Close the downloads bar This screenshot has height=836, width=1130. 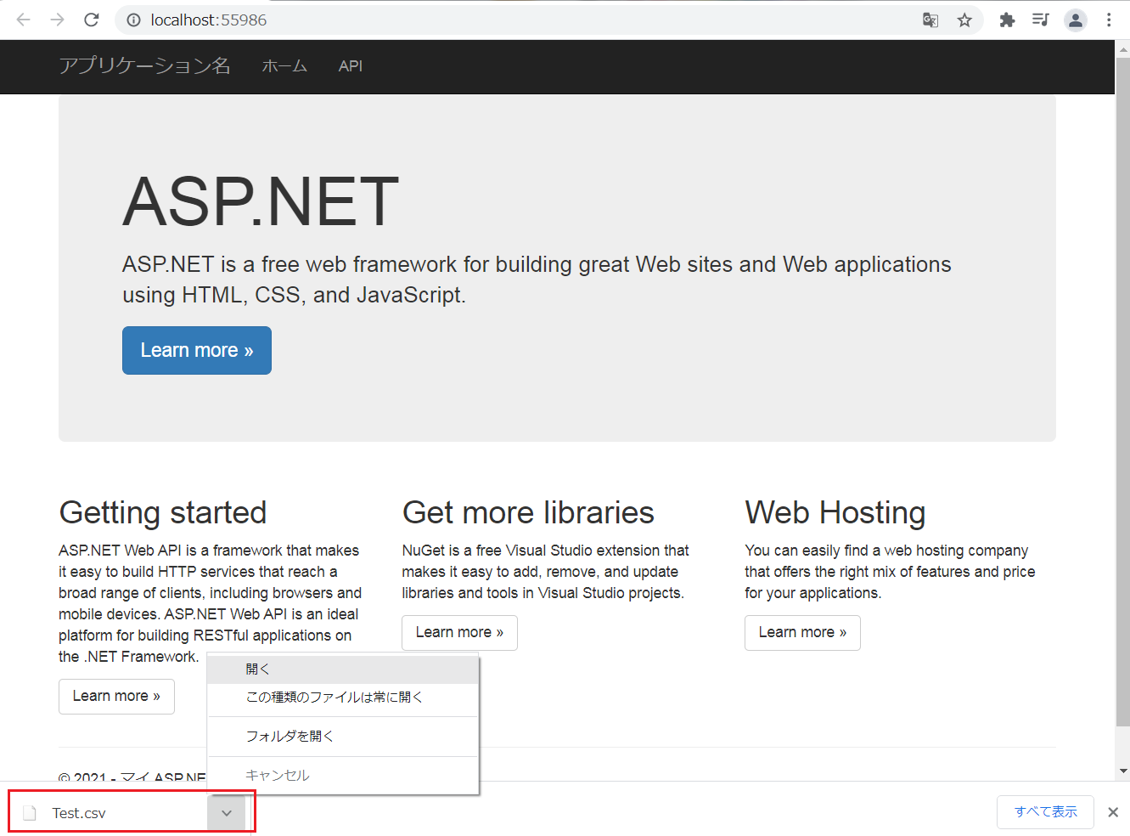pyautogui.click(x=1113, y=812)
